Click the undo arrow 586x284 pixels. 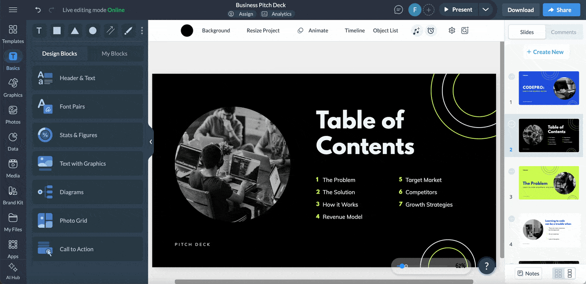pyautogui.click(x=38, y=10)
